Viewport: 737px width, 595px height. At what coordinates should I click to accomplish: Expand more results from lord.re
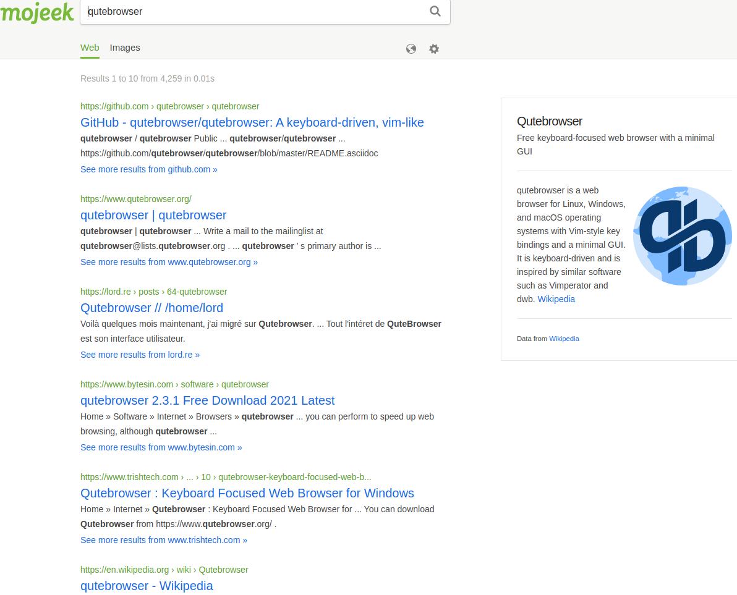click(x=140, y=355)
